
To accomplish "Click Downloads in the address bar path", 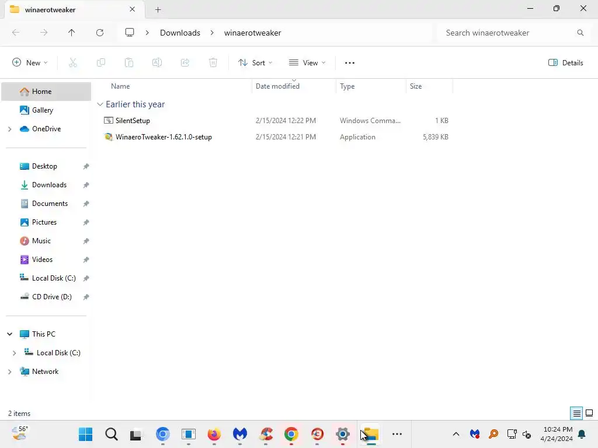I will (180, 33).
